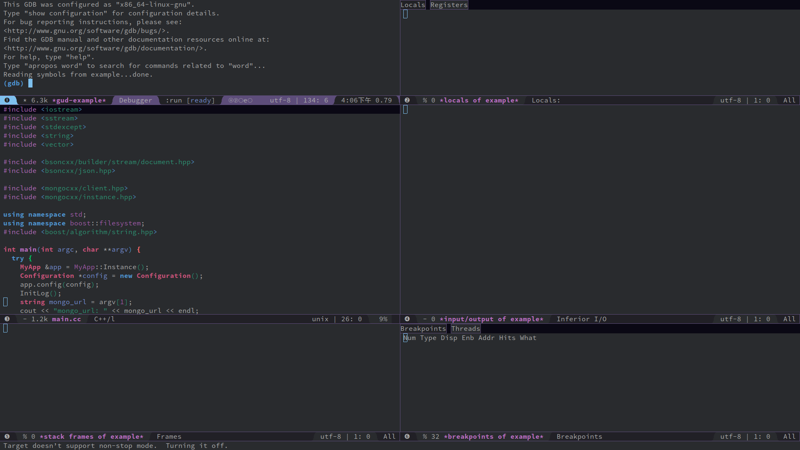This screenshot has width=800, height=450.
Task: Click the unix line-ending indicator in main.cc mode line
Action: point(320,319)
